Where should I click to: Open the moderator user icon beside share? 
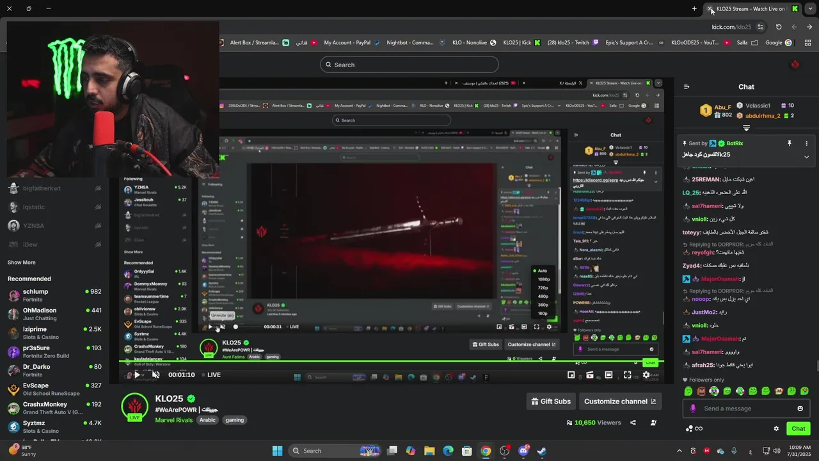653,423
